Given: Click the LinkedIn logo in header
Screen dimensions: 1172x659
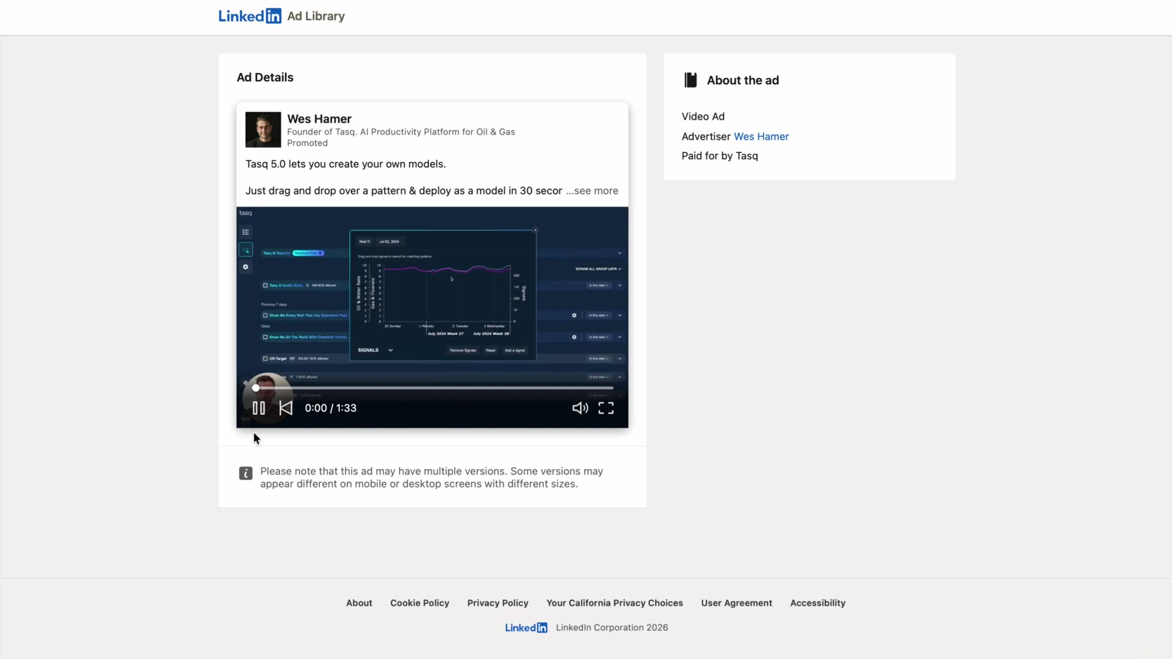Looking at the screenshot, I should [250, 16].
